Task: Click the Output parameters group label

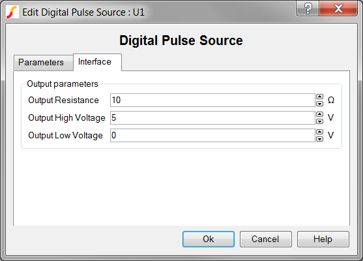Action: (x=63, y=84)
